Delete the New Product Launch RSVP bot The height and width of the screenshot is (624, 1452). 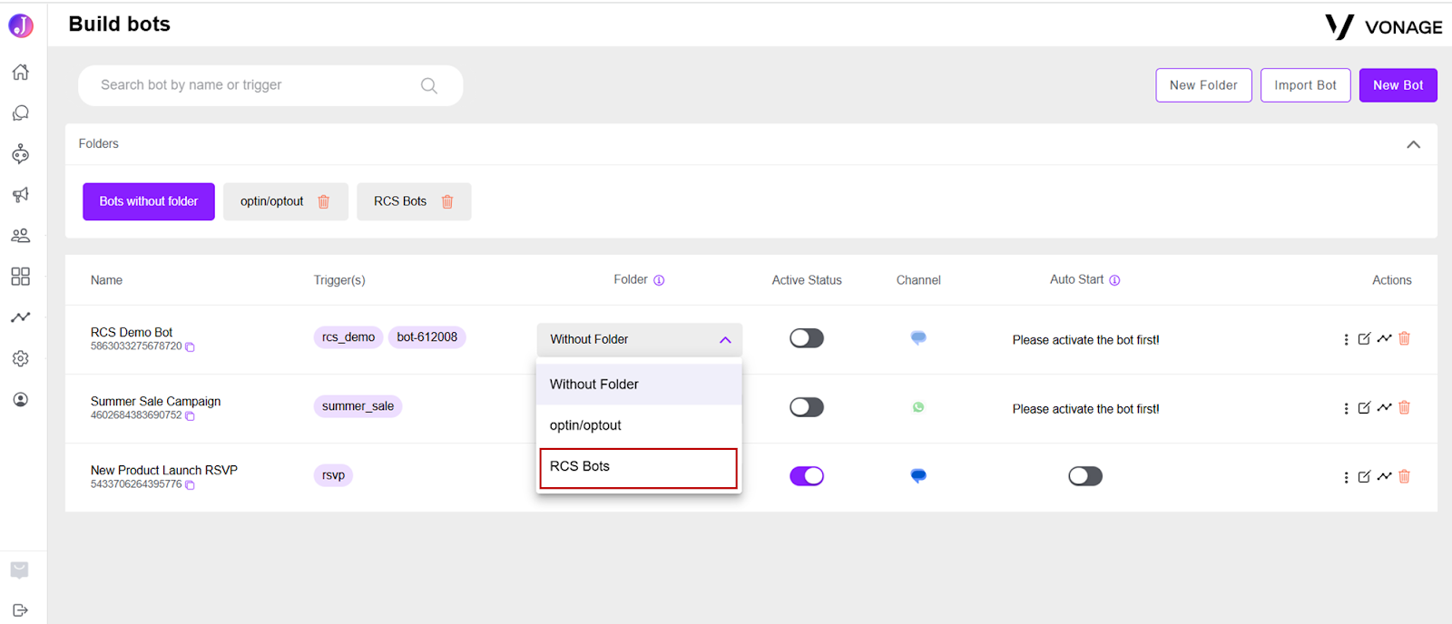coord(1404,476)
